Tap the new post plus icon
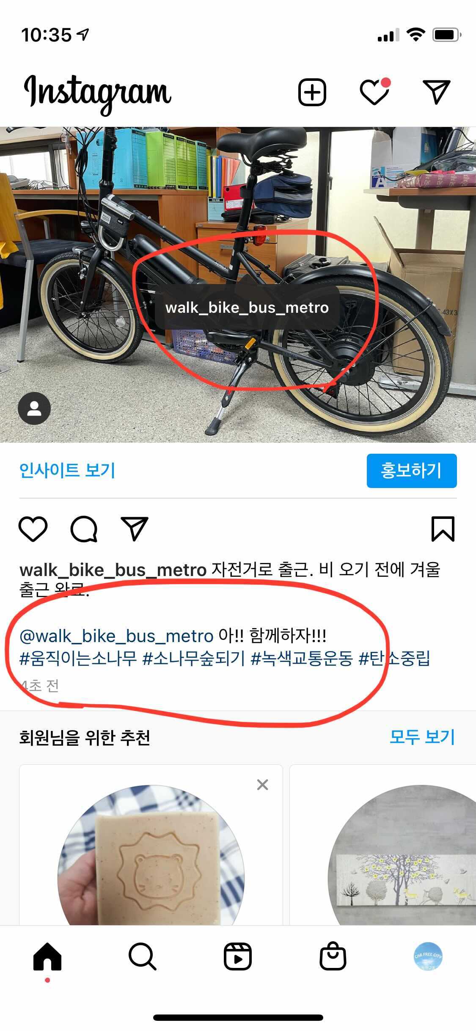 pos(312,92)
